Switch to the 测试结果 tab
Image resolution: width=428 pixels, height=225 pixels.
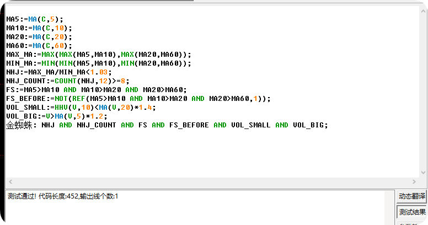click(411, 212)
